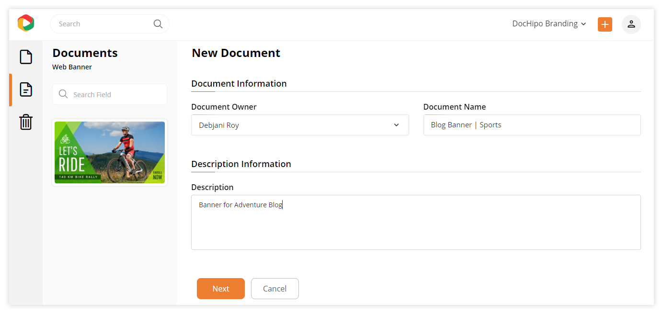The height and width of the screenshot is (314, 663).
Task: Click the Next button
Action: click(221, 289)
